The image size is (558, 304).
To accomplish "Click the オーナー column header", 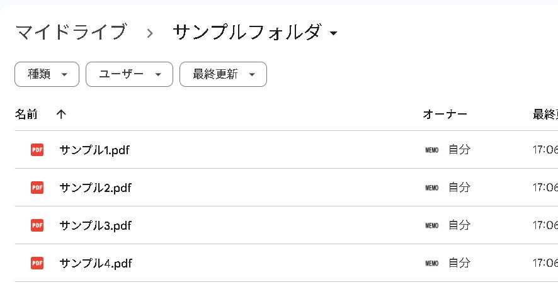I will (445, 114).
